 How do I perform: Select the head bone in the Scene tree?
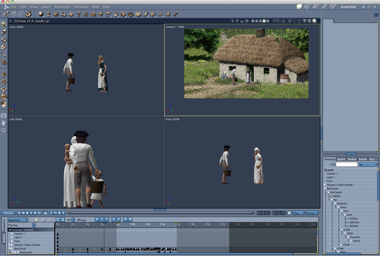pyautogui.click(x=349, y=215)
